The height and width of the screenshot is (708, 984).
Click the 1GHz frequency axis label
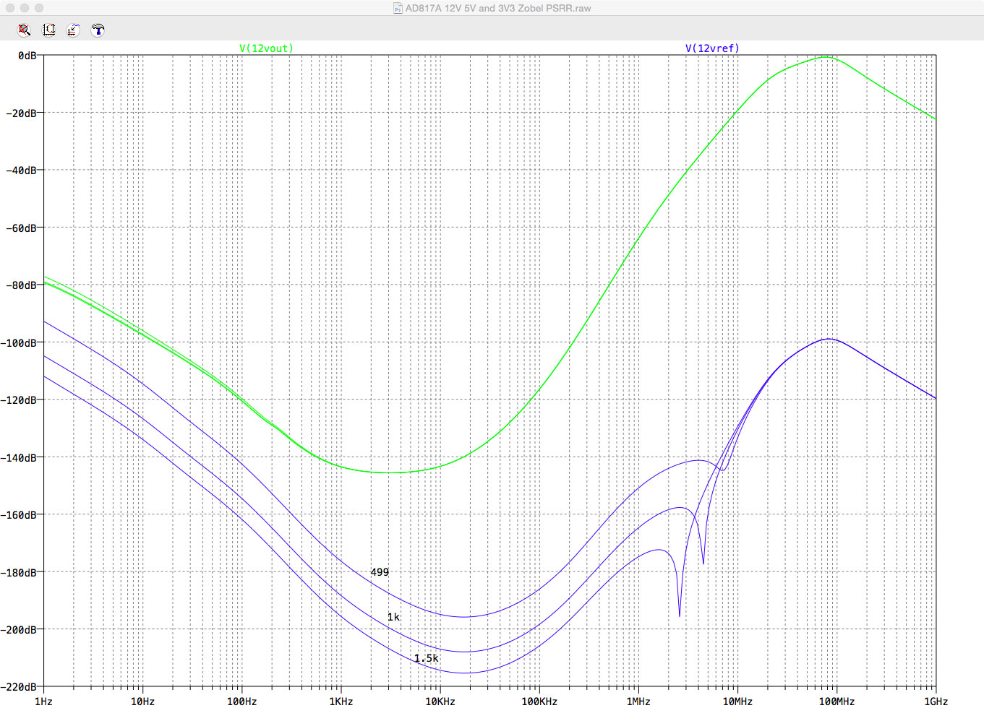[936, 701]
